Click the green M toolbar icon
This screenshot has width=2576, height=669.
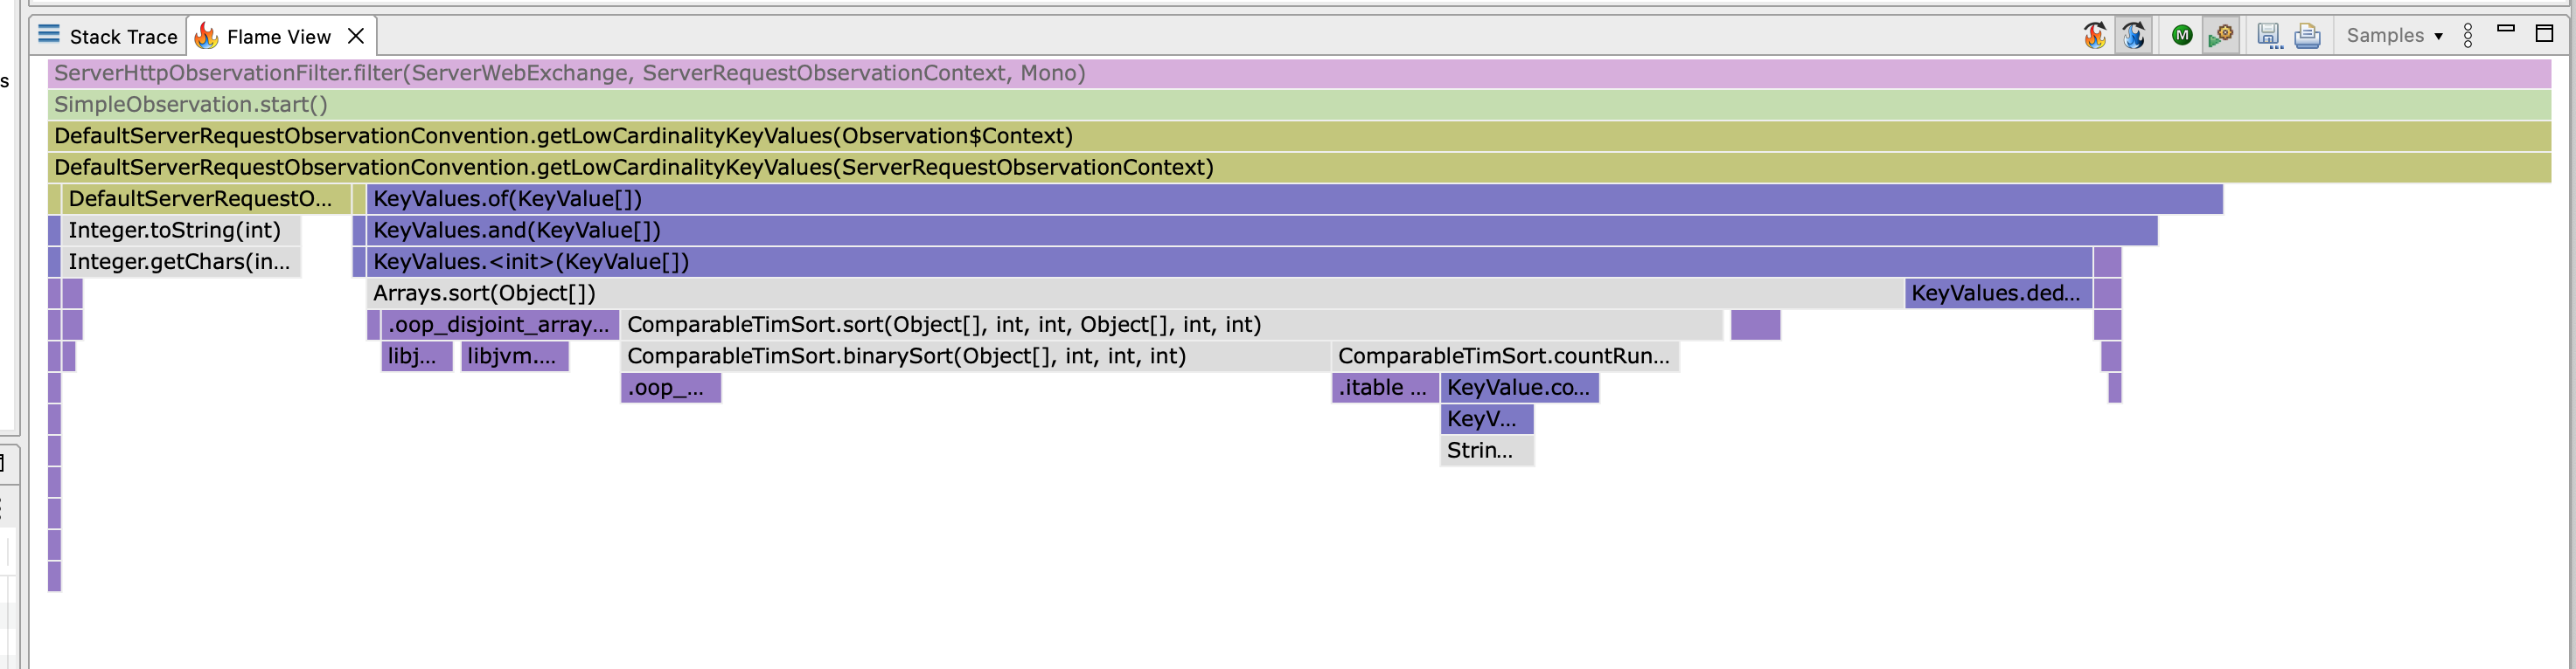2182,36
